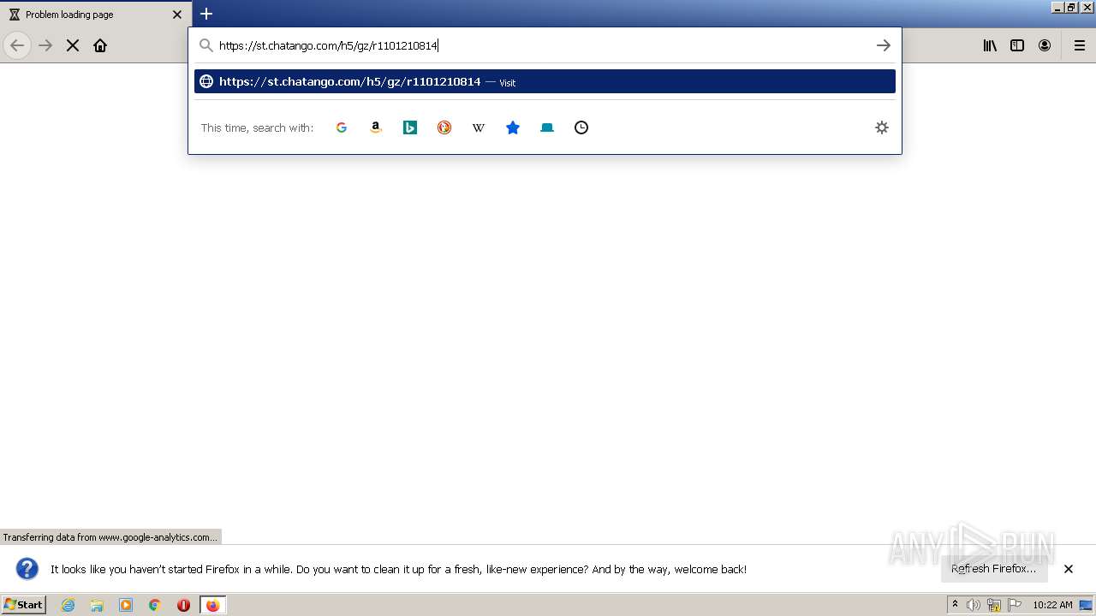
Task: Launch Chrome from the taskbar
Action: [x=155, y=605]
